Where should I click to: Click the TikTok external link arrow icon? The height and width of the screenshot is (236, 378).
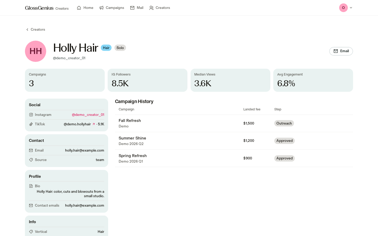pyautogui.click(x=94, y=124)
